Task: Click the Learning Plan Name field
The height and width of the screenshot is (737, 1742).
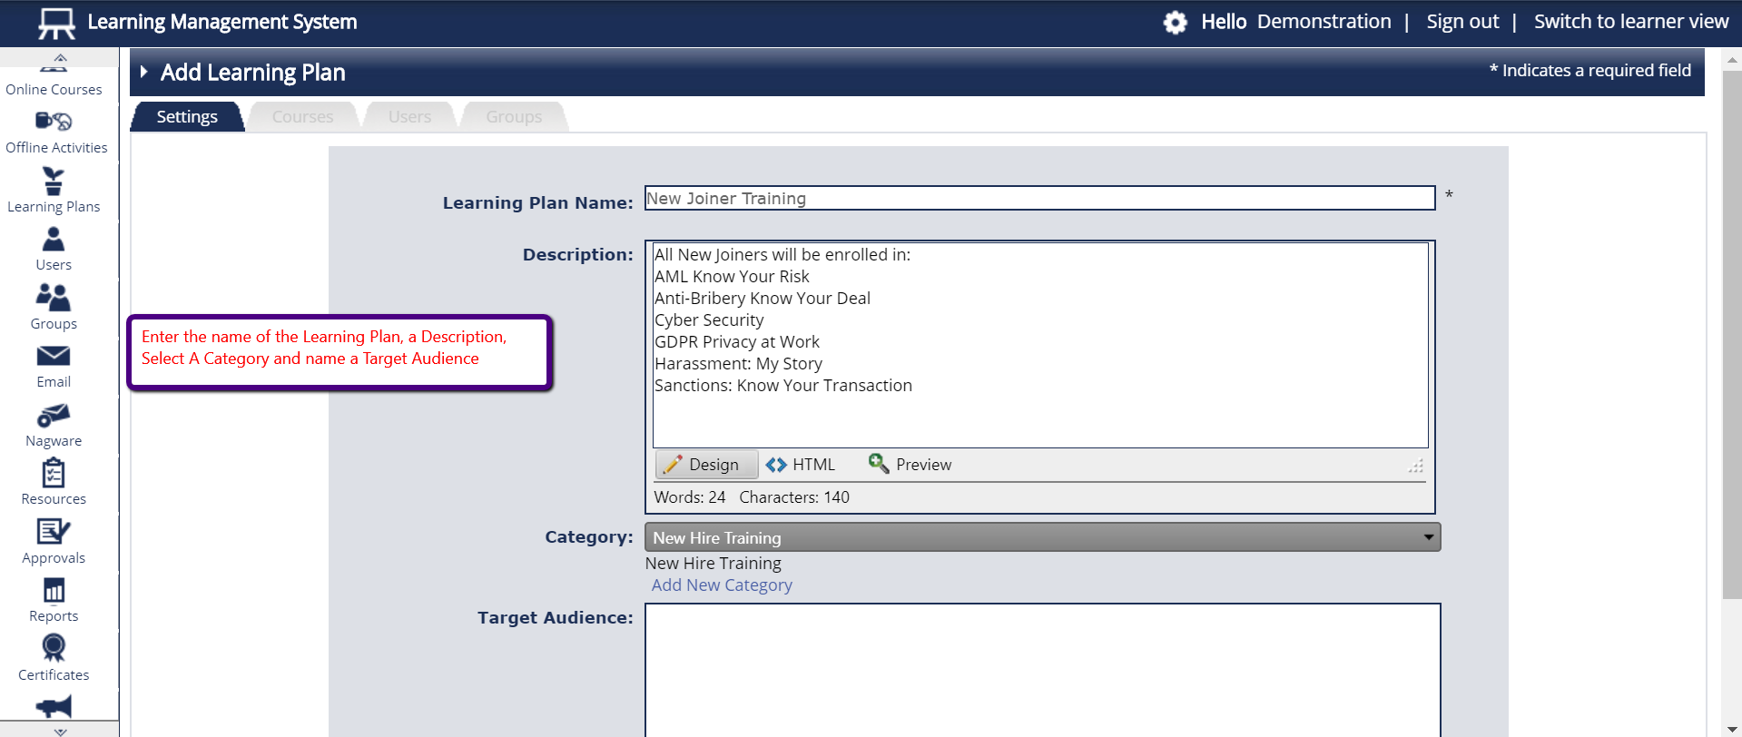Action: [x=1039, y=198]
